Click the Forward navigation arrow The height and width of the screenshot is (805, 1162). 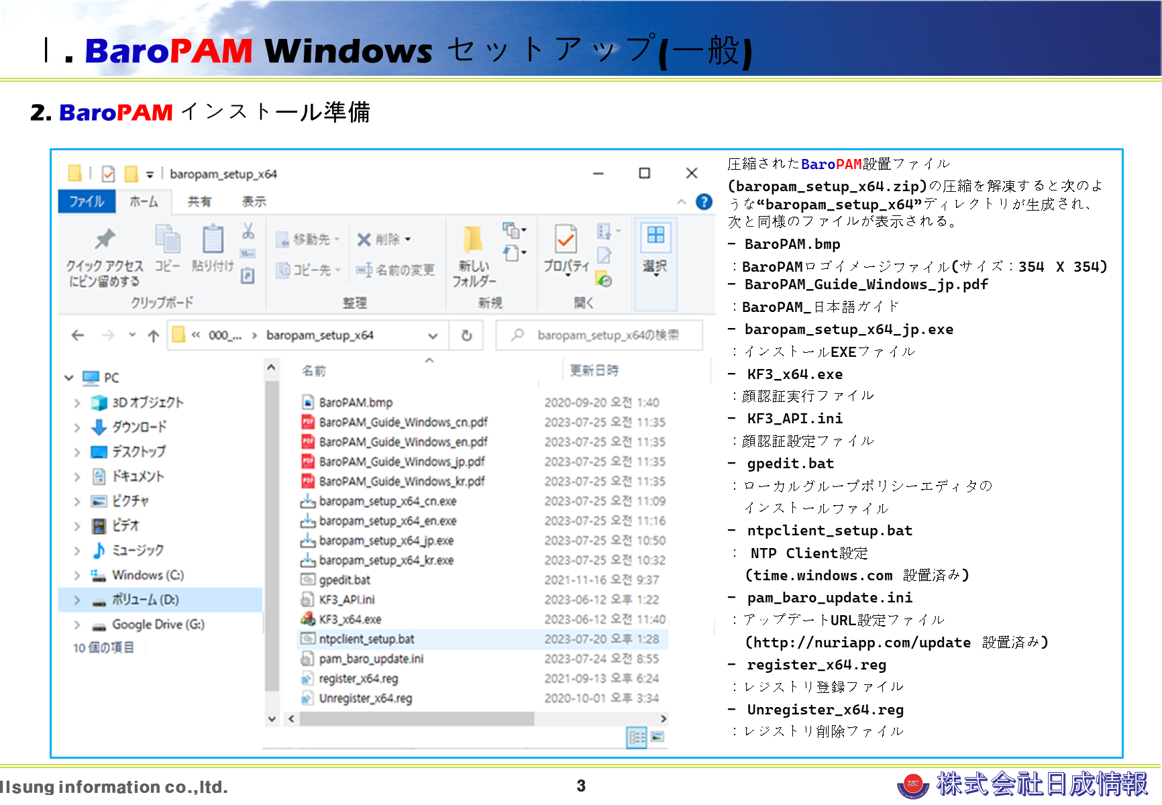point(108,335)
